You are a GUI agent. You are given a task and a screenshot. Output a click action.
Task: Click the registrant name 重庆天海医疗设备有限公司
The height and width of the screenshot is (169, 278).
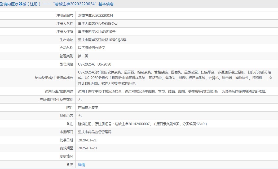tap(98, 24)
